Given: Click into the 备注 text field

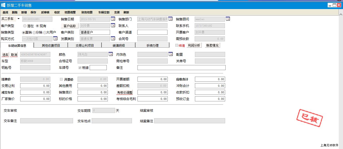Looking at the screenshot, I should (181, 68).
